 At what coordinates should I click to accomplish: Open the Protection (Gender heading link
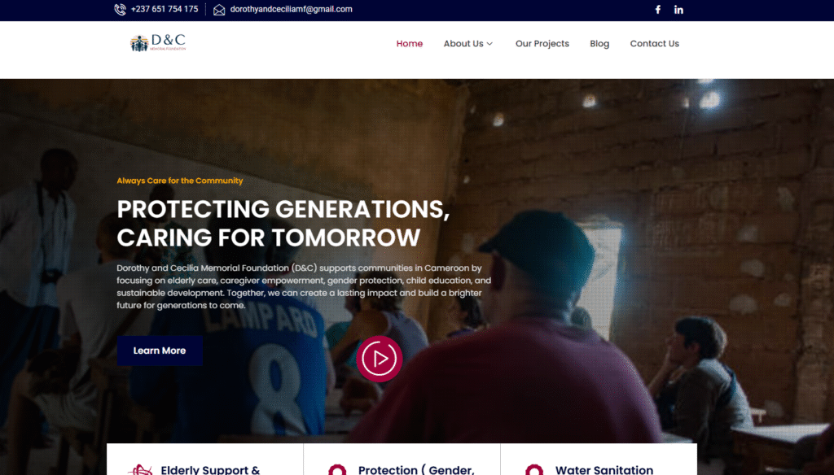coord(416,469)
